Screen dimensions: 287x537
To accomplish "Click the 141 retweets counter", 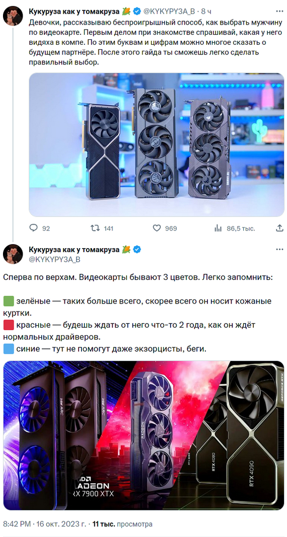I will pyautogui.click(x=108, y=228).
